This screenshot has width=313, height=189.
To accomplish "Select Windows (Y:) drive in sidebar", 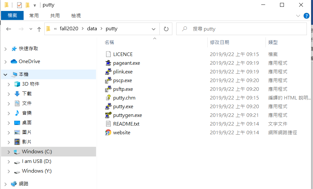I will 37,171.
